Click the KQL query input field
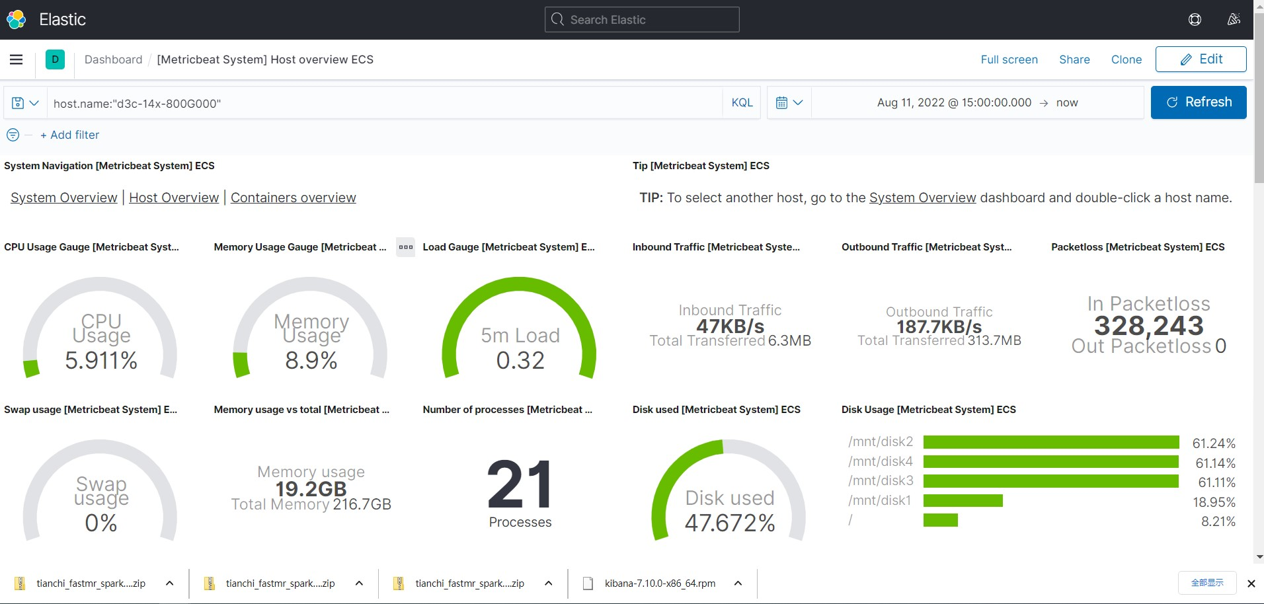1264x604 pixels. (384, 103)
